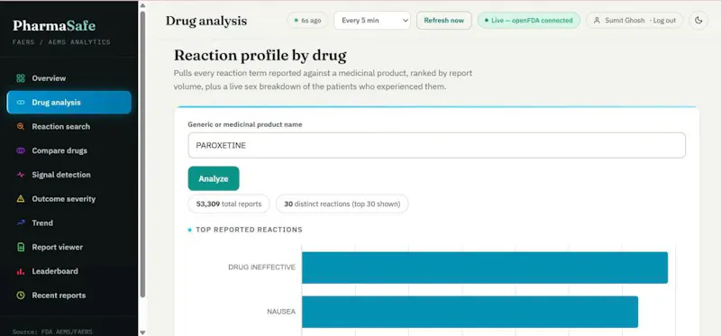Click the Overview grid icon

[x=20, y=78]
